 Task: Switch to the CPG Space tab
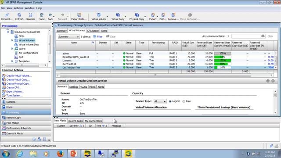tap(93, 31)
